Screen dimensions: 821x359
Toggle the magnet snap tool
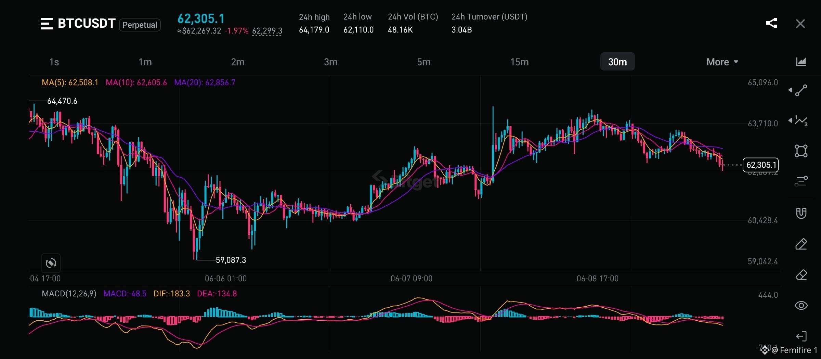click(x=801, y=213)
